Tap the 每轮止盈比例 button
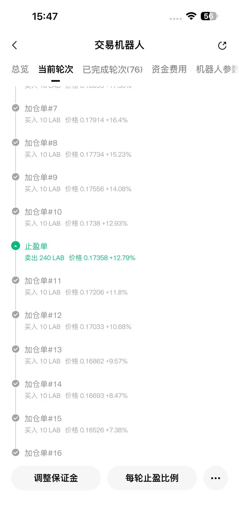Viewport: 239px width, 518px height. (152, 478)
